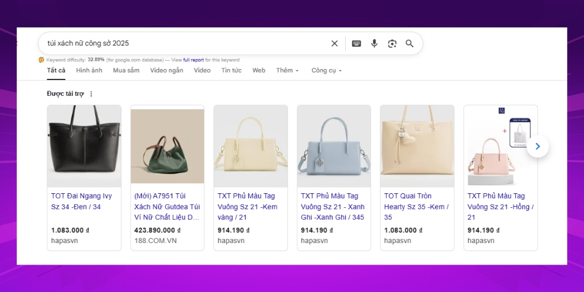Clear the search box text
Viewport: 584px width, 292px height.
pos(335,43)
